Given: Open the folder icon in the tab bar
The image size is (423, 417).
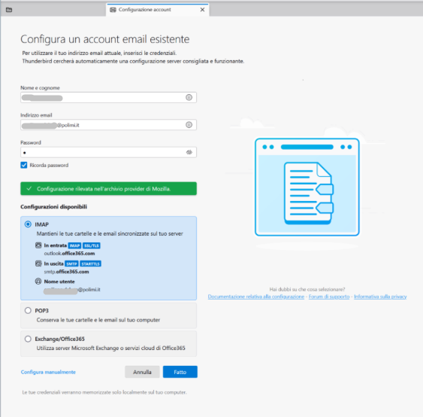Looking at the screenshot, I should coord(9,10).
